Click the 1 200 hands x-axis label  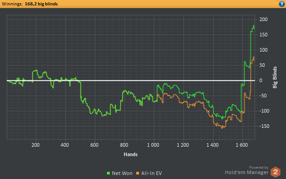(x=183, y=145)
